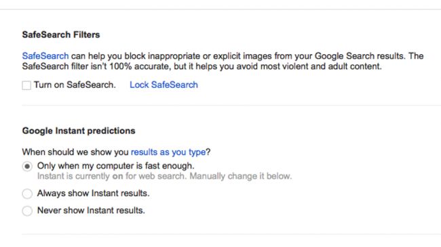Click 'Only when my computer is fast enough' label

(115, 166)
